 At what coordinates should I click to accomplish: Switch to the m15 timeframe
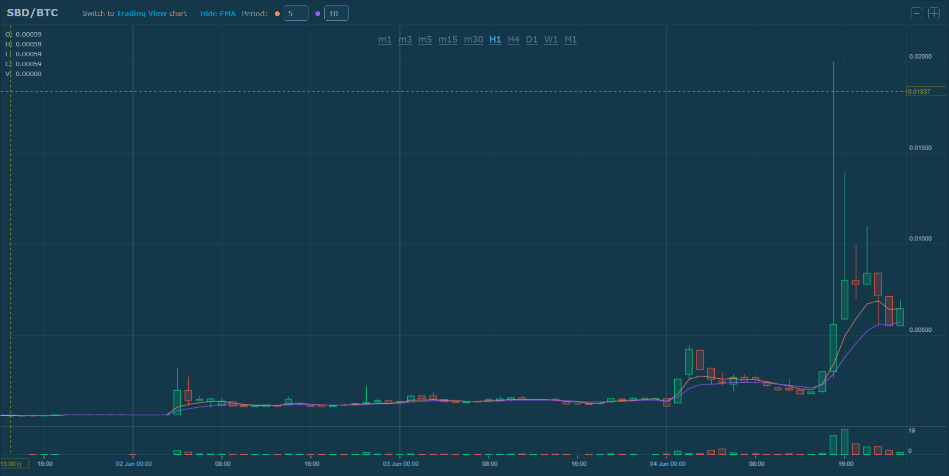pos(448,40)
